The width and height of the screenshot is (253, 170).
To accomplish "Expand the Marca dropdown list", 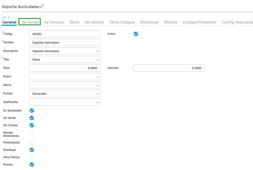I will [x=65, y=85].
